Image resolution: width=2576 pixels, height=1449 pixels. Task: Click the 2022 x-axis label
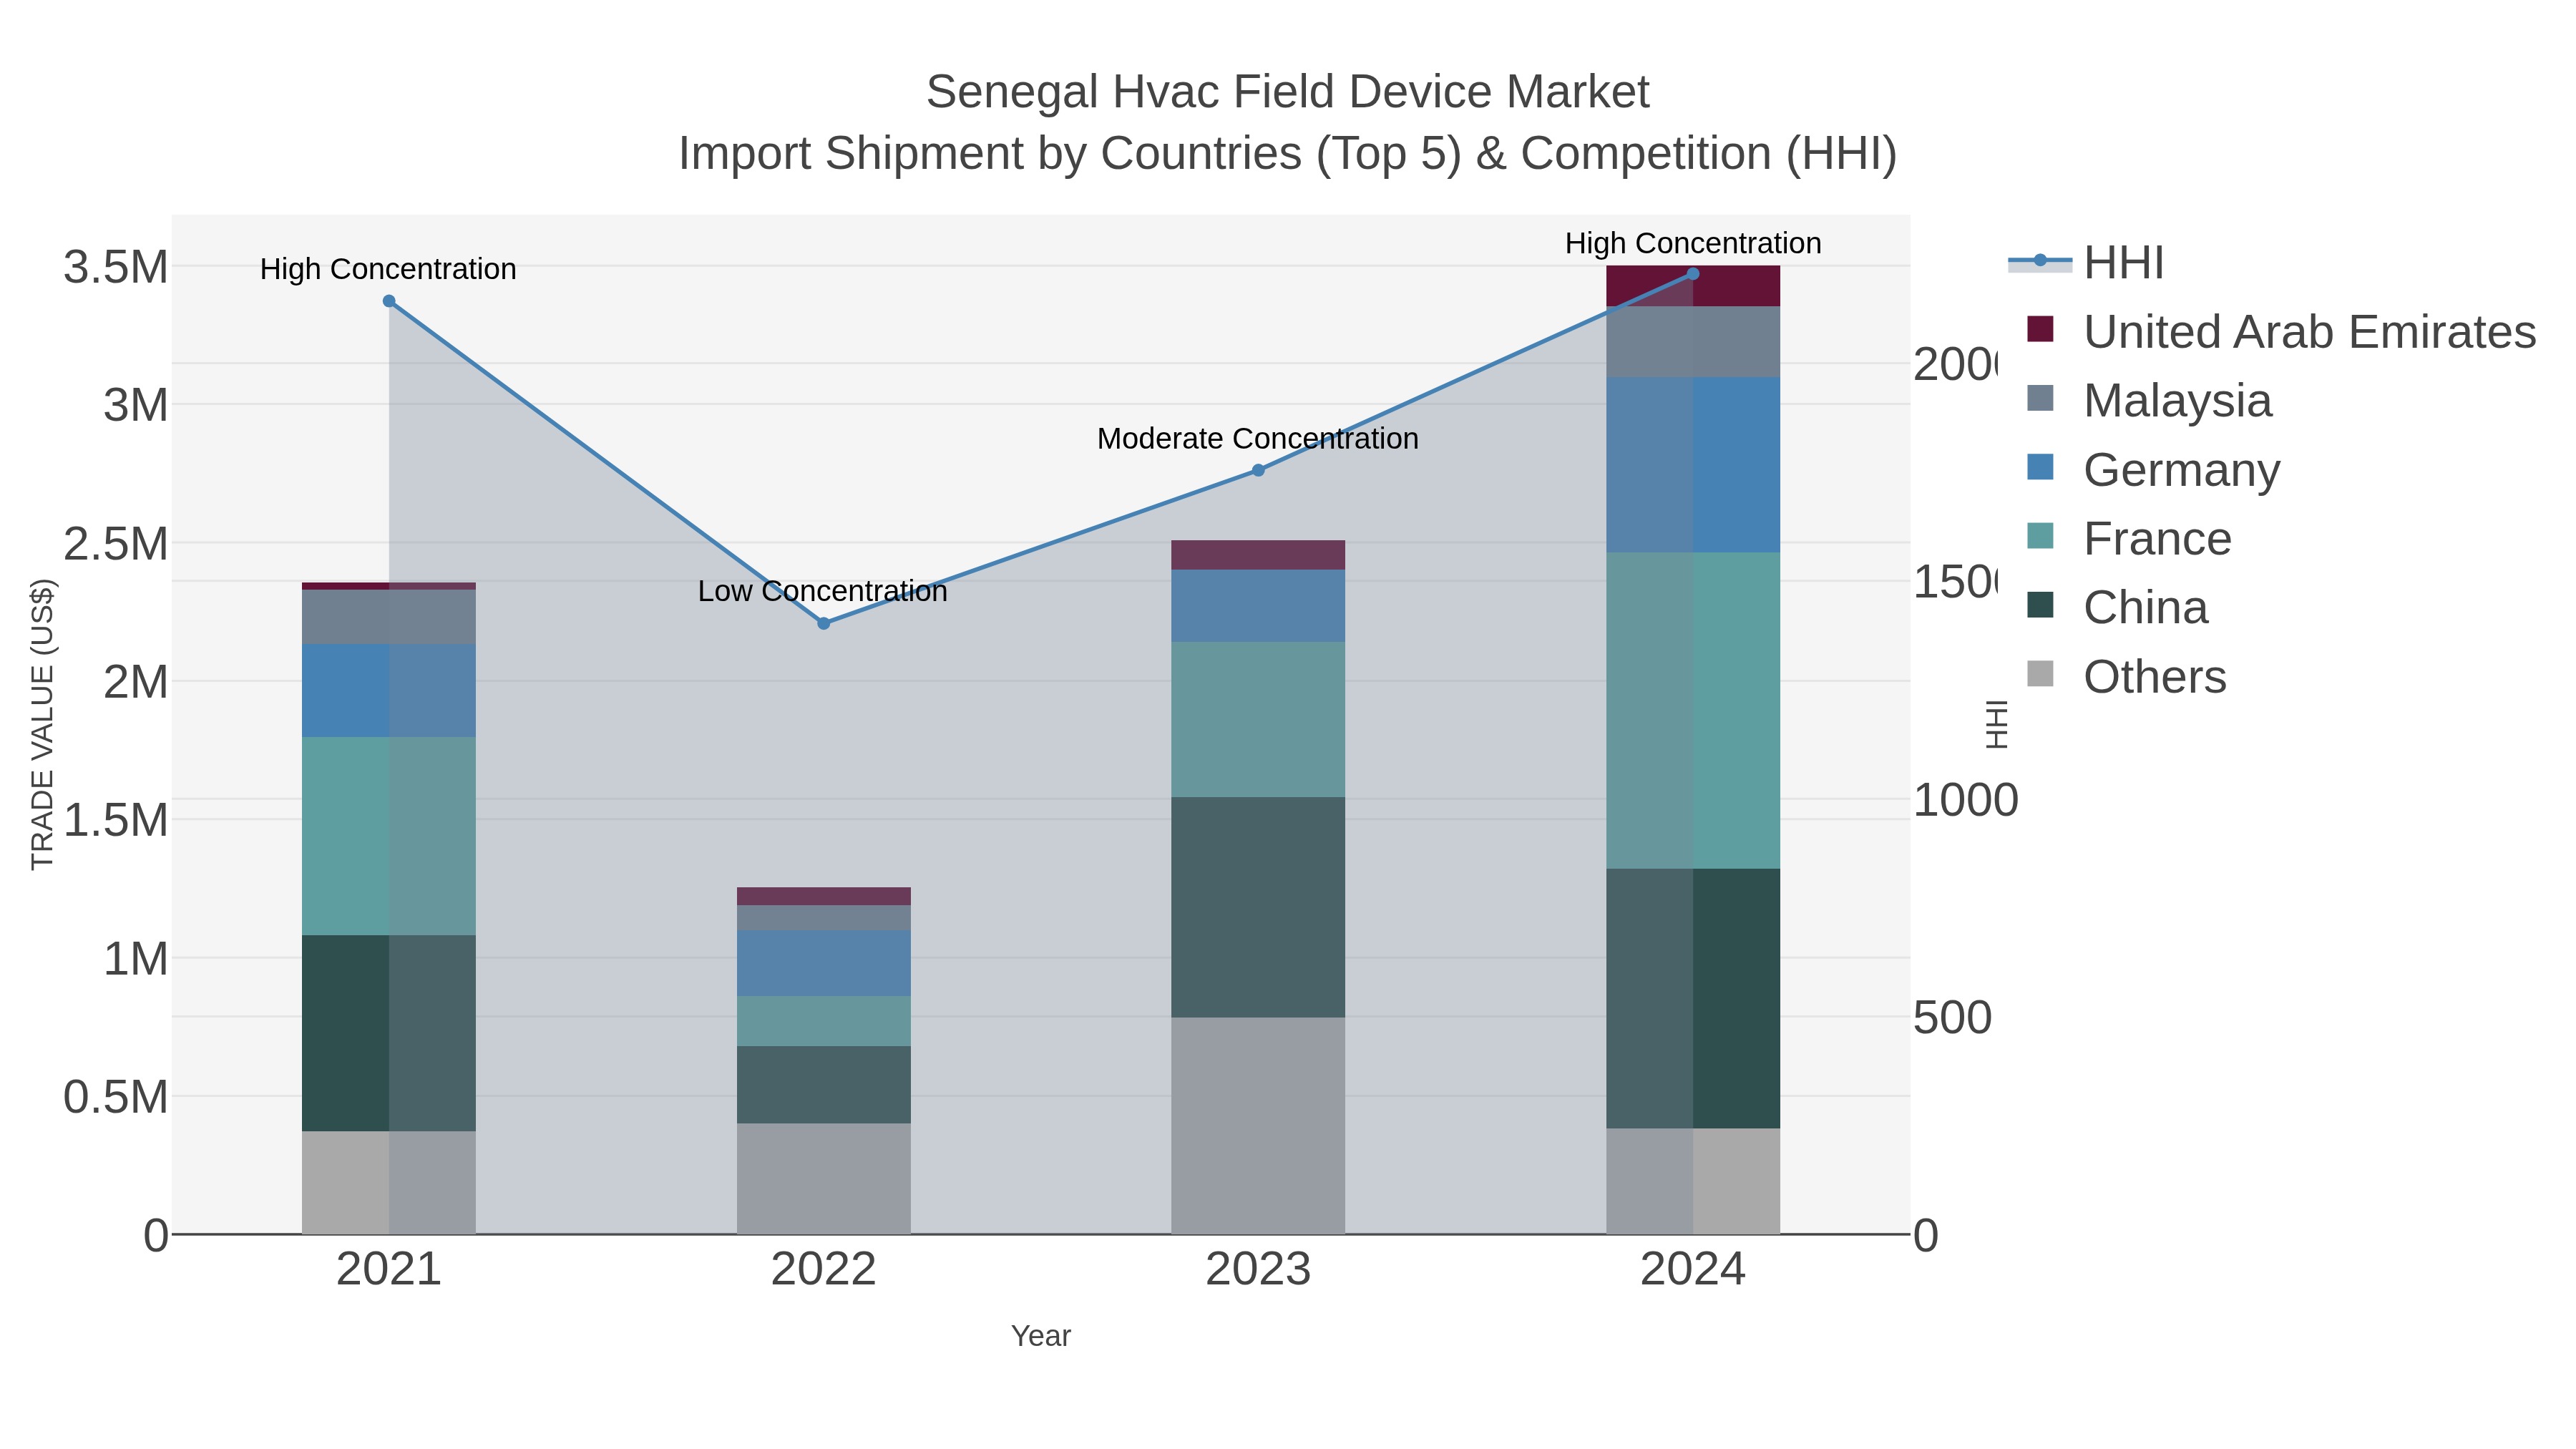click(x=824, y=1270)
